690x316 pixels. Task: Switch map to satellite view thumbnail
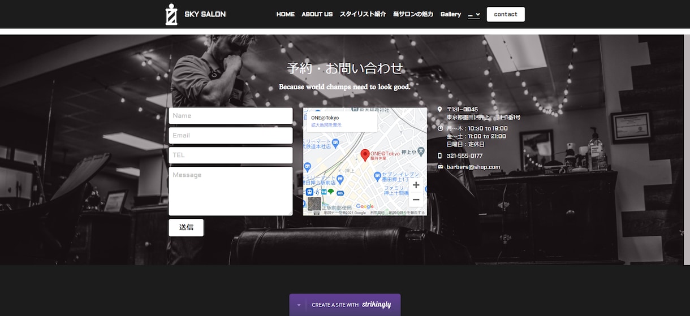[x=314, y=204]
